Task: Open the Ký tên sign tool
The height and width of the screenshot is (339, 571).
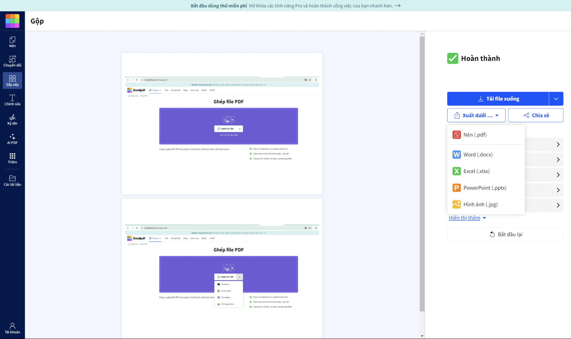Action: 12,119
